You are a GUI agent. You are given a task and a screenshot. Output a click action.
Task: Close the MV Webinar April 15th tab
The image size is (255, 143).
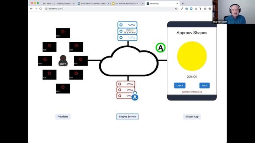(x=143, y=4)
